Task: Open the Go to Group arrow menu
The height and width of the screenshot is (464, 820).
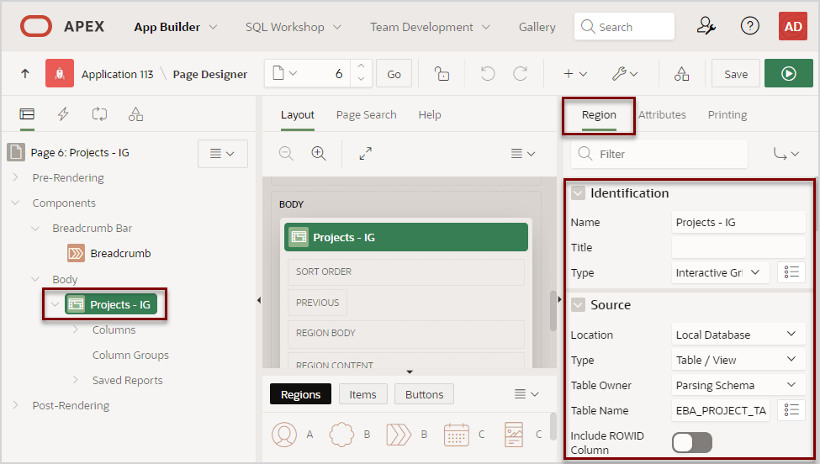Action: 786,154
